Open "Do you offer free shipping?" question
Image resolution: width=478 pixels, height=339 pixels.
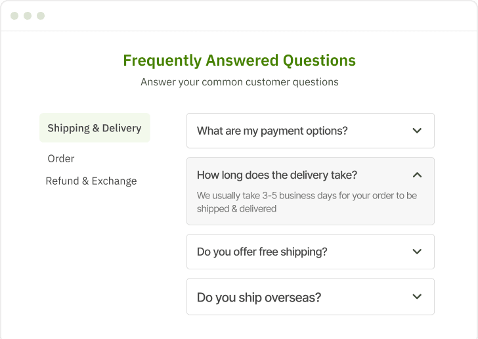(262, 252)
